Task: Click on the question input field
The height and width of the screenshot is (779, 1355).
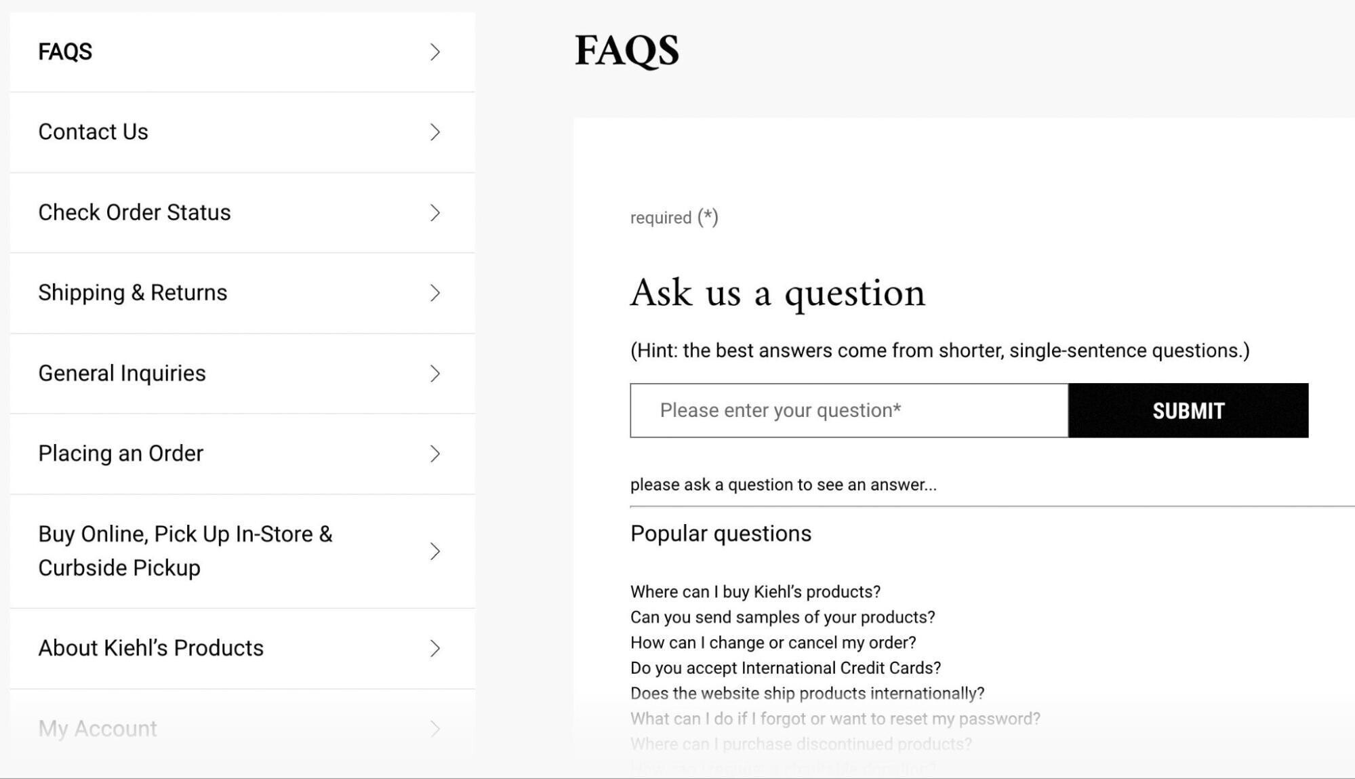Action: [849, 410]
